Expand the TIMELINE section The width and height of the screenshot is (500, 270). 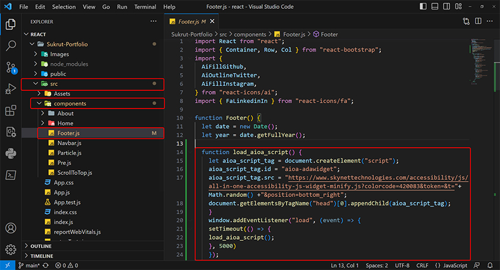(x=93, y=256)
